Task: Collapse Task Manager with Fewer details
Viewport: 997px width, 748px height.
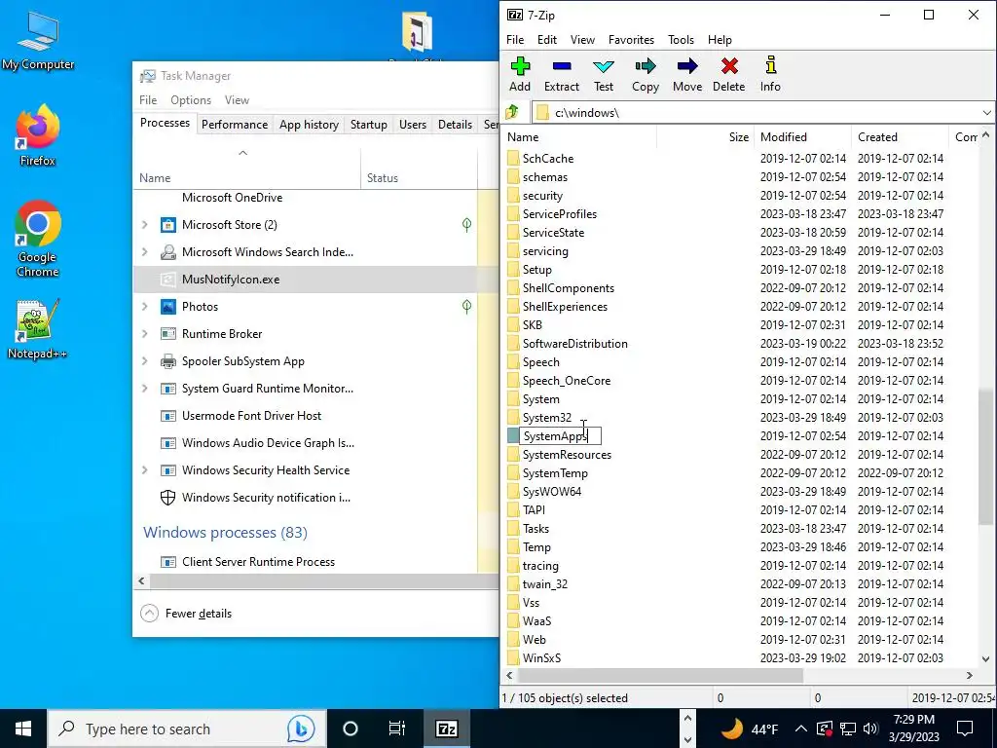Action: point(186,614)
